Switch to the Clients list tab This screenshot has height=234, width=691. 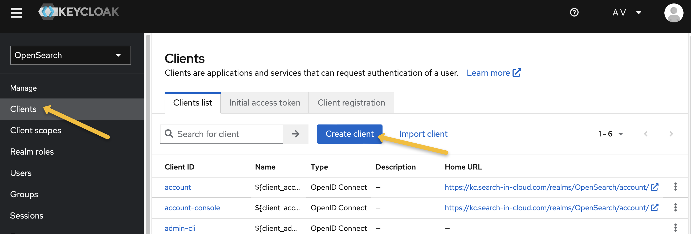193,103
